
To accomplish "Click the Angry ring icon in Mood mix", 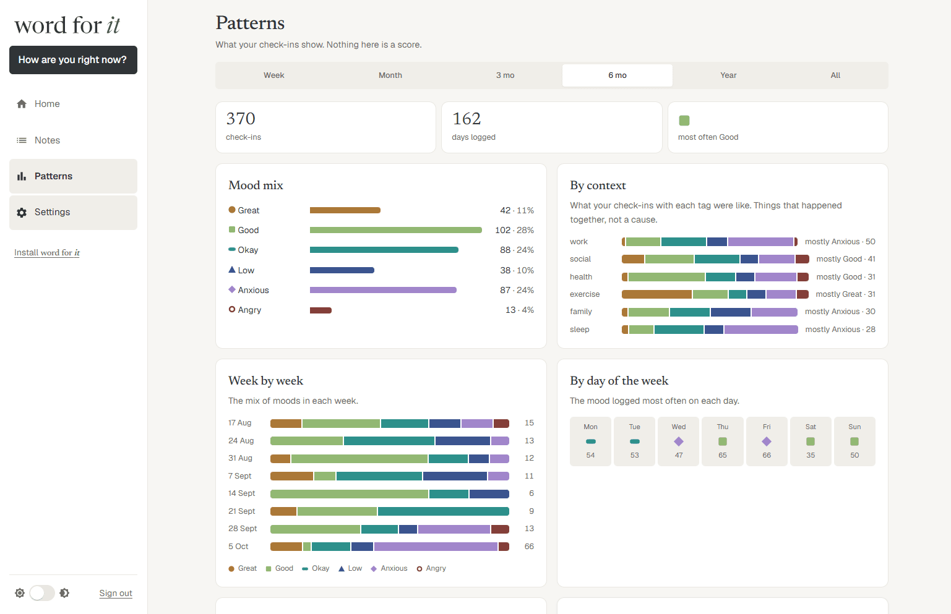I will pyautogui.click(x=232, y=309).
